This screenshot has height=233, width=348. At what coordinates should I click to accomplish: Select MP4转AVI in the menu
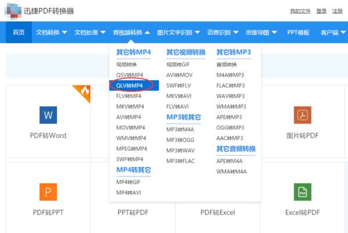click(129, 192)
